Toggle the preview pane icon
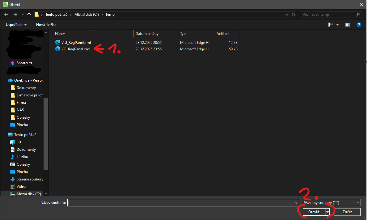Image resolution: width=367 pixels, height=220 pixels. [x=348, y=25]
